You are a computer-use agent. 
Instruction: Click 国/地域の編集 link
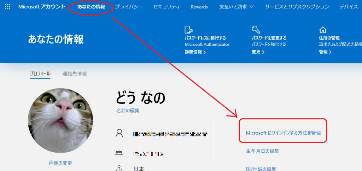pyautogui.click(x=261, y=169)
